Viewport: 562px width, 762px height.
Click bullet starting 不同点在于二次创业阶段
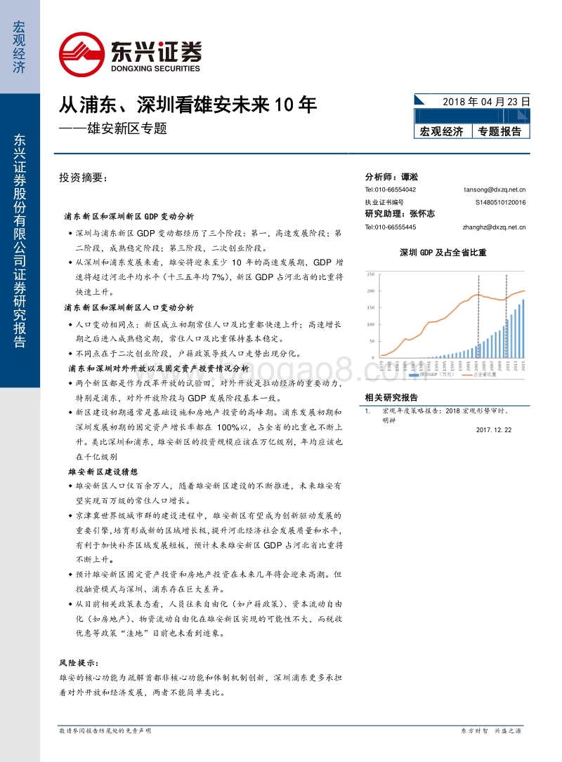click(186, 354)
